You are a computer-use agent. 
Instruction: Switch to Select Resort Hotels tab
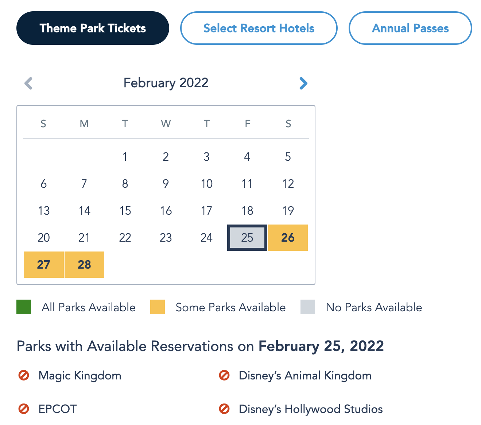point(259,28)
